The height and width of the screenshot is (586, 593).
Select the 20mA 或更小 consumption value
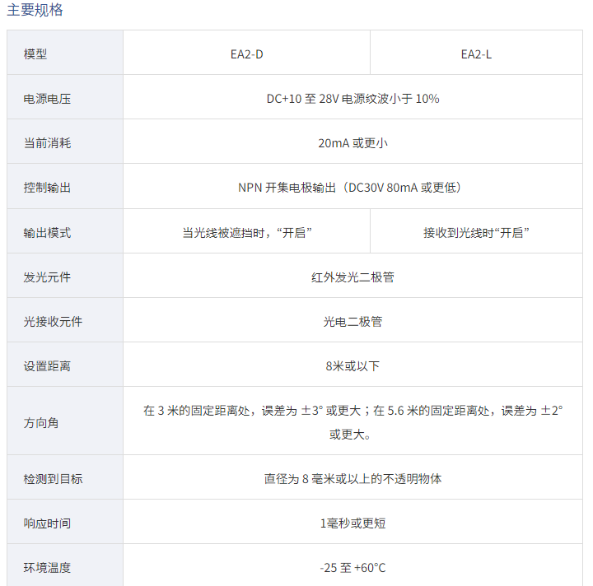click(353, 143)
